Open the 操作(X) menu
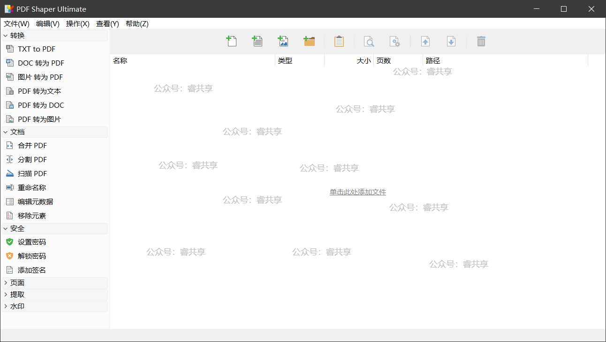 coord(78,23)
